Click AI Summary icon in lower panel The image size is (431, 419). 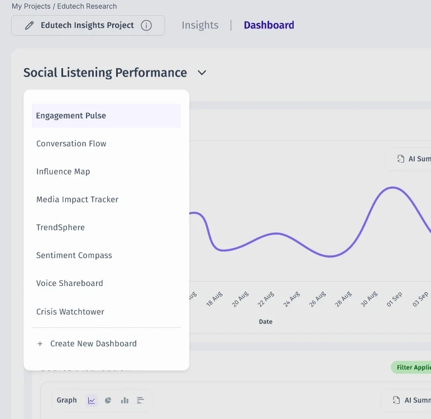click(x=396, y=400)
